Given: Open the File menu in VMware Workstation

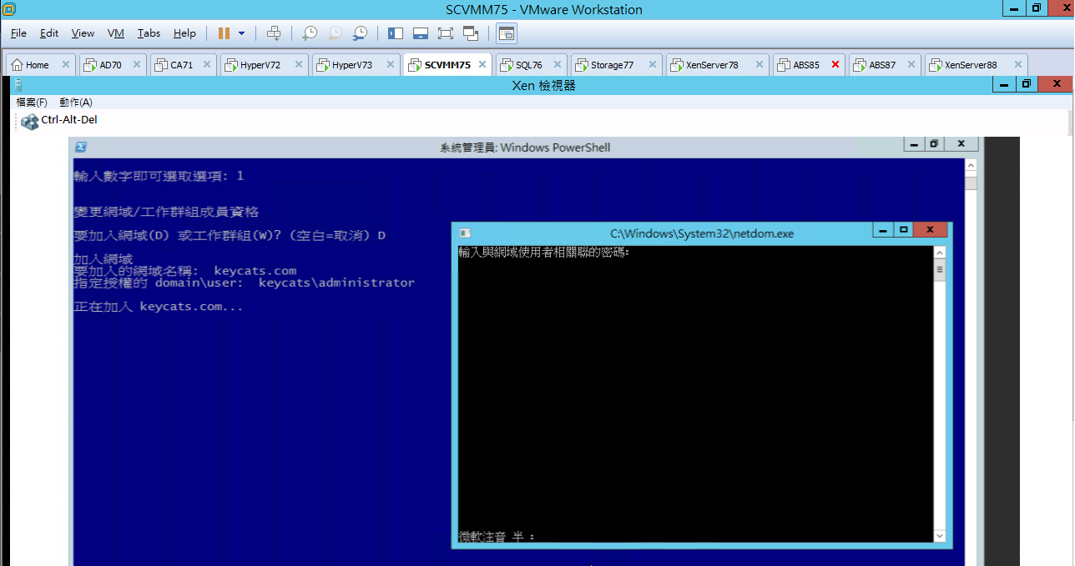Looking at the screenshot, I should tap(18, 33).
